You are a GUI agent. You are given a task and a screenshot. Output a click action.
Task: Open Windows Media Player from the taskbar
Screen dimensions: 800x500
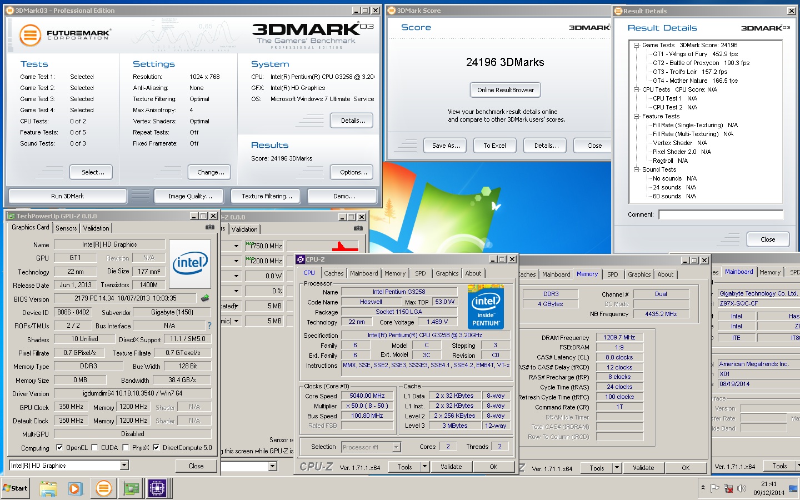75,488
